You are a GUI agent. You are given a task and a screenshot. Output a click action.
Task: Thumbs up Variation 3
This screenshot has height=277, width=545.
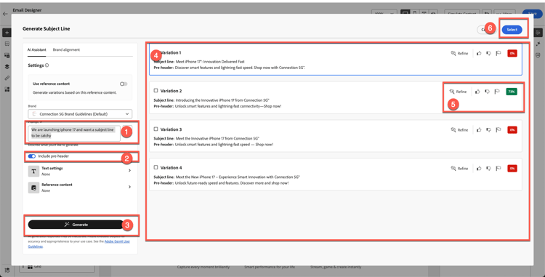(479, 129)
